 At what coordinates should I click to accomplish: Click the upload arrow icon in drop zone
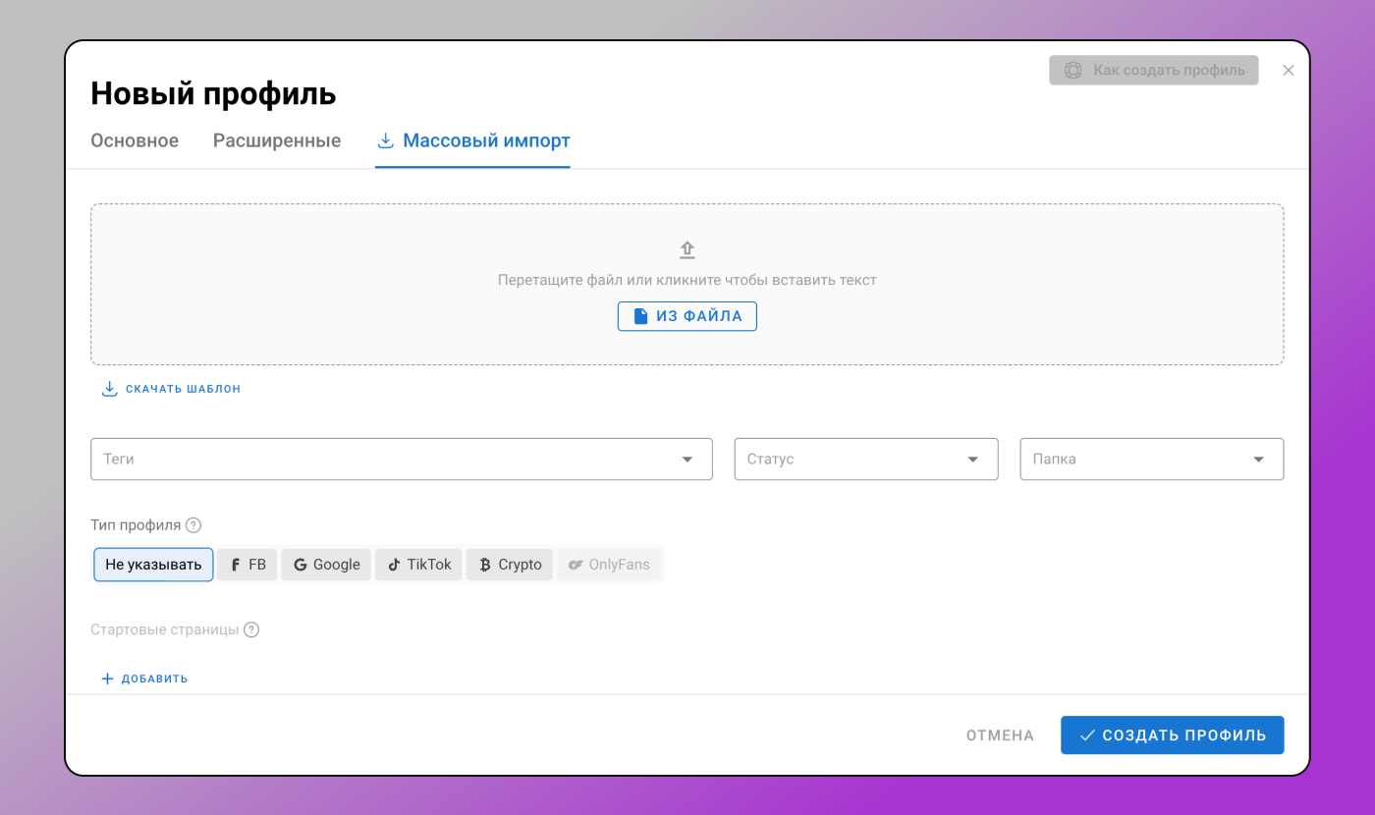click(x=687, y=249)
